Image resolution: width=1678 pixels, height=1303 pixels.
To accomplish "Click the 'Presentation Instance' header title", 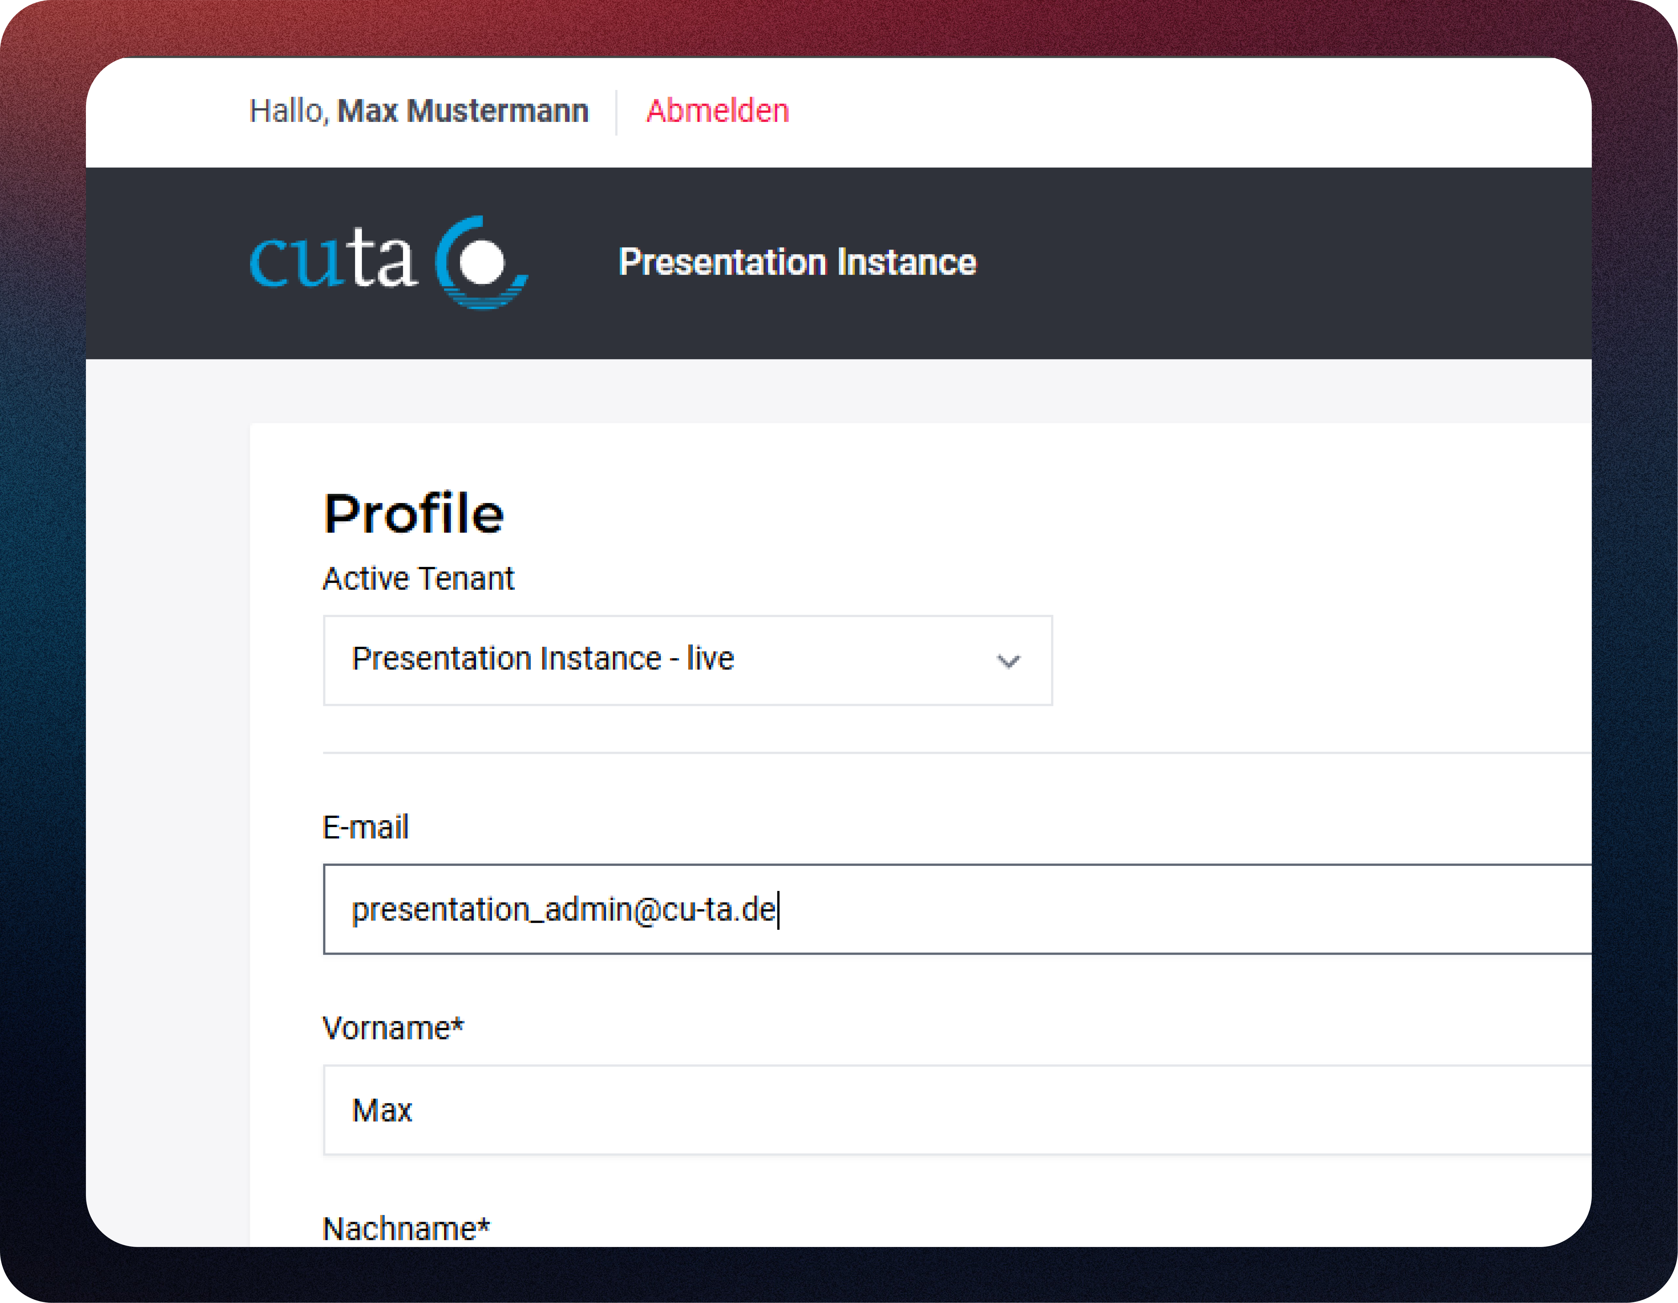I will pos(797,263).
